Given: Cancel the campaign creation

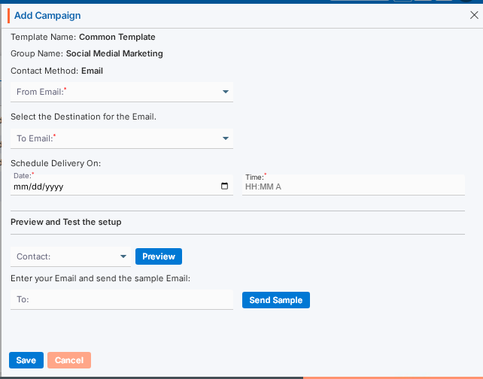Looking at the screenshot, I should [x=69, y=360].
